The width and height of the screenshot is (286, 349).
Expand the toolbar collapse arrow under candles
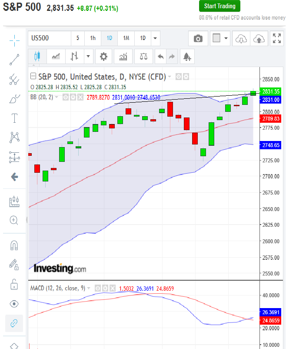point(34,65)
